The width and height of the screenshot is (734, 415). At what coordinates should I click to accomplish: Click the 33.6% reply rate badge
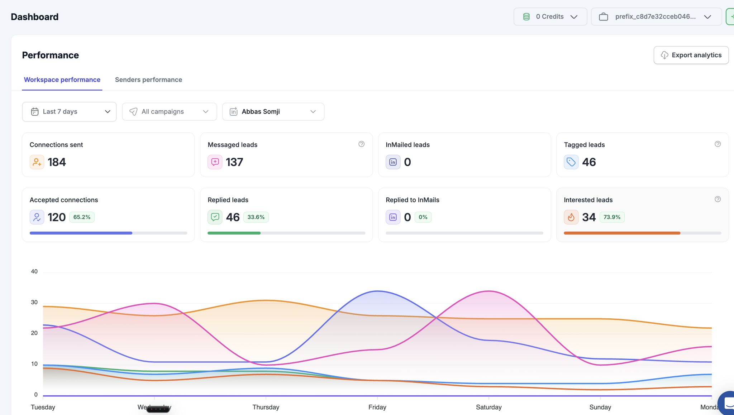[256, 217]
